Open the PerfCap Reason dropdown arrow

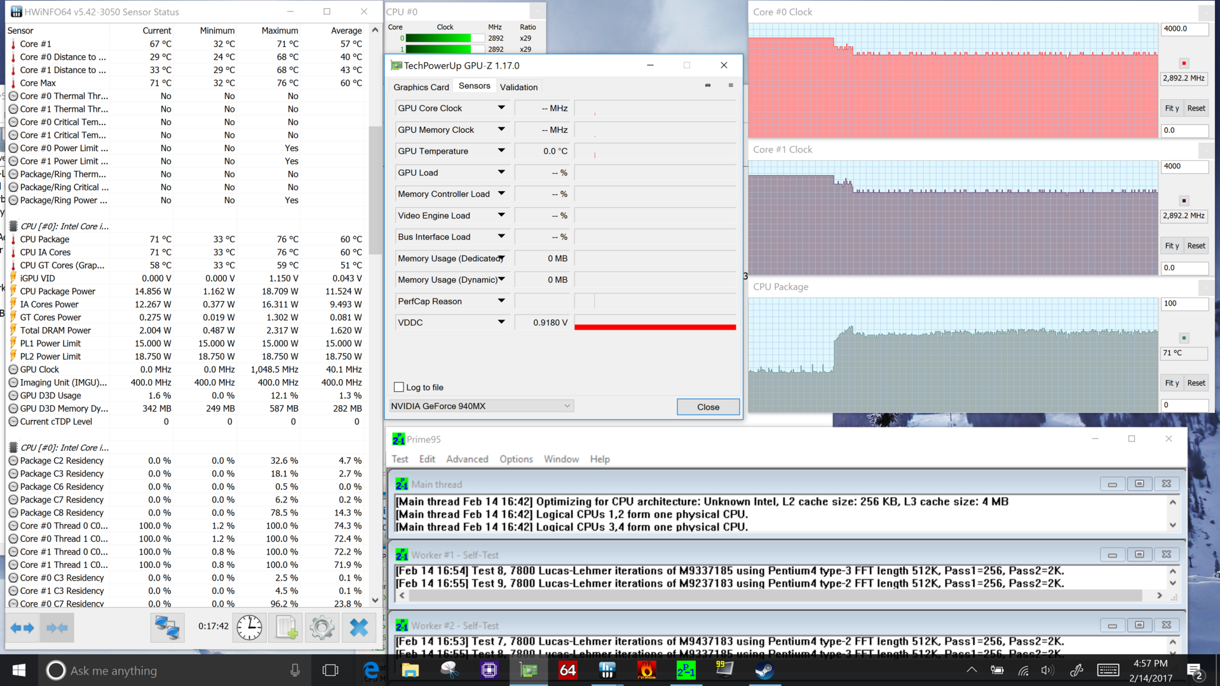click(x=501, y=301)
